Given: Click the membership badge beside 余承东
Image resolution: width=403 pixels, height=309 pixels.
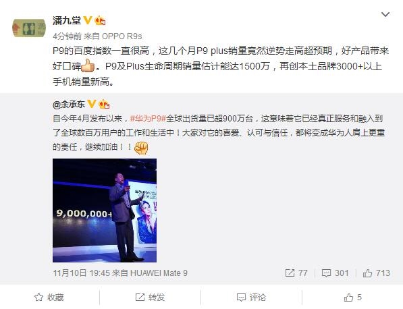Looking at the screenshot, I should (x=104, y=104).
